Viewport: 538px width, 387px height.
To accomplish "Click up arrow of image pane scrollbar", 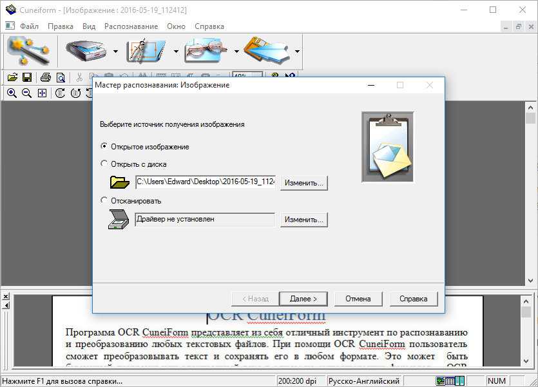I will pyautogui.click(x=530, y=108).
